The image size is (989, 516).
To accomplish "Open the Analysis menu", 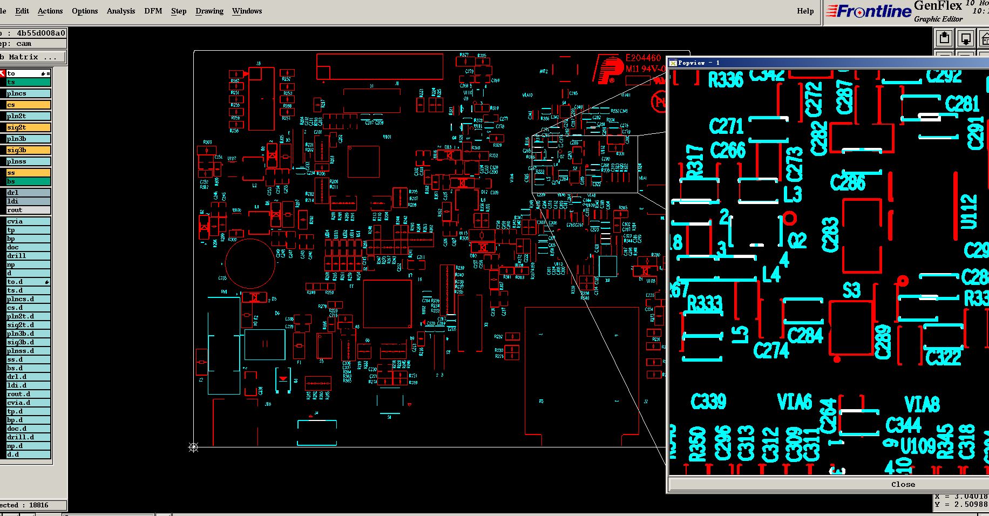I will pyautogui.click(x=121, y=11).
